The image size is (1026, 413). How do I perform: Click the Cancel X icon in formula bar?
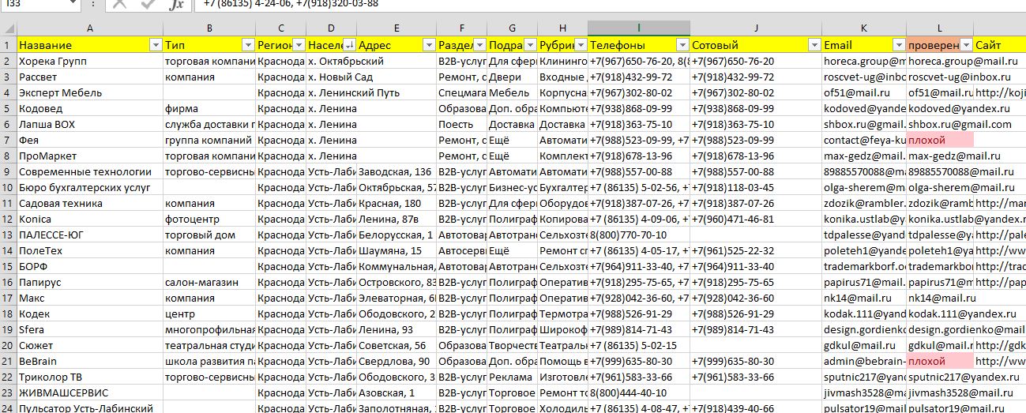point(119,5)
